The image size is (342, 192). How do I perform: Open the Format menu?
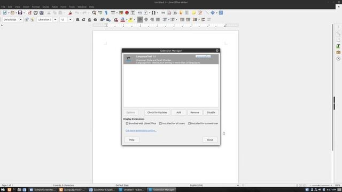[x=36, y=7]
